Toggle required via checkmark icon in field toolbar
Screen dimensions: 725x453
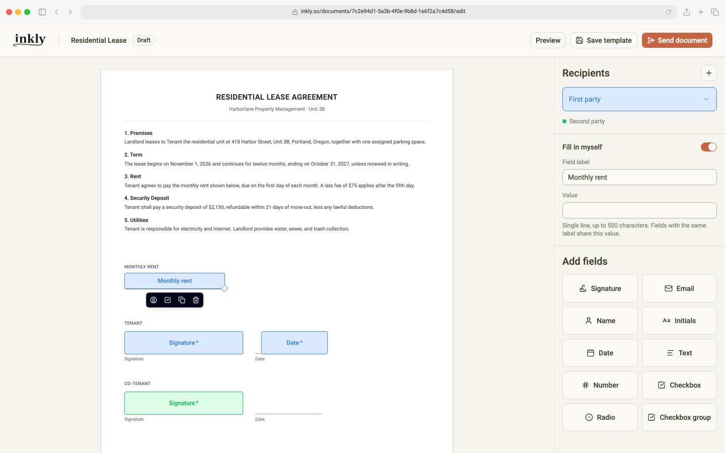[x=168, y=300]
